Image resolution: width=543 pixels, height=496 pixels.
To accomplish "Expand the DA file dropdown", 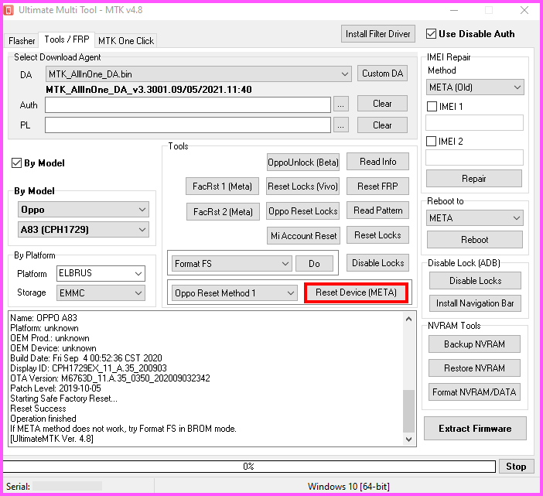I will tap(344, 74).
